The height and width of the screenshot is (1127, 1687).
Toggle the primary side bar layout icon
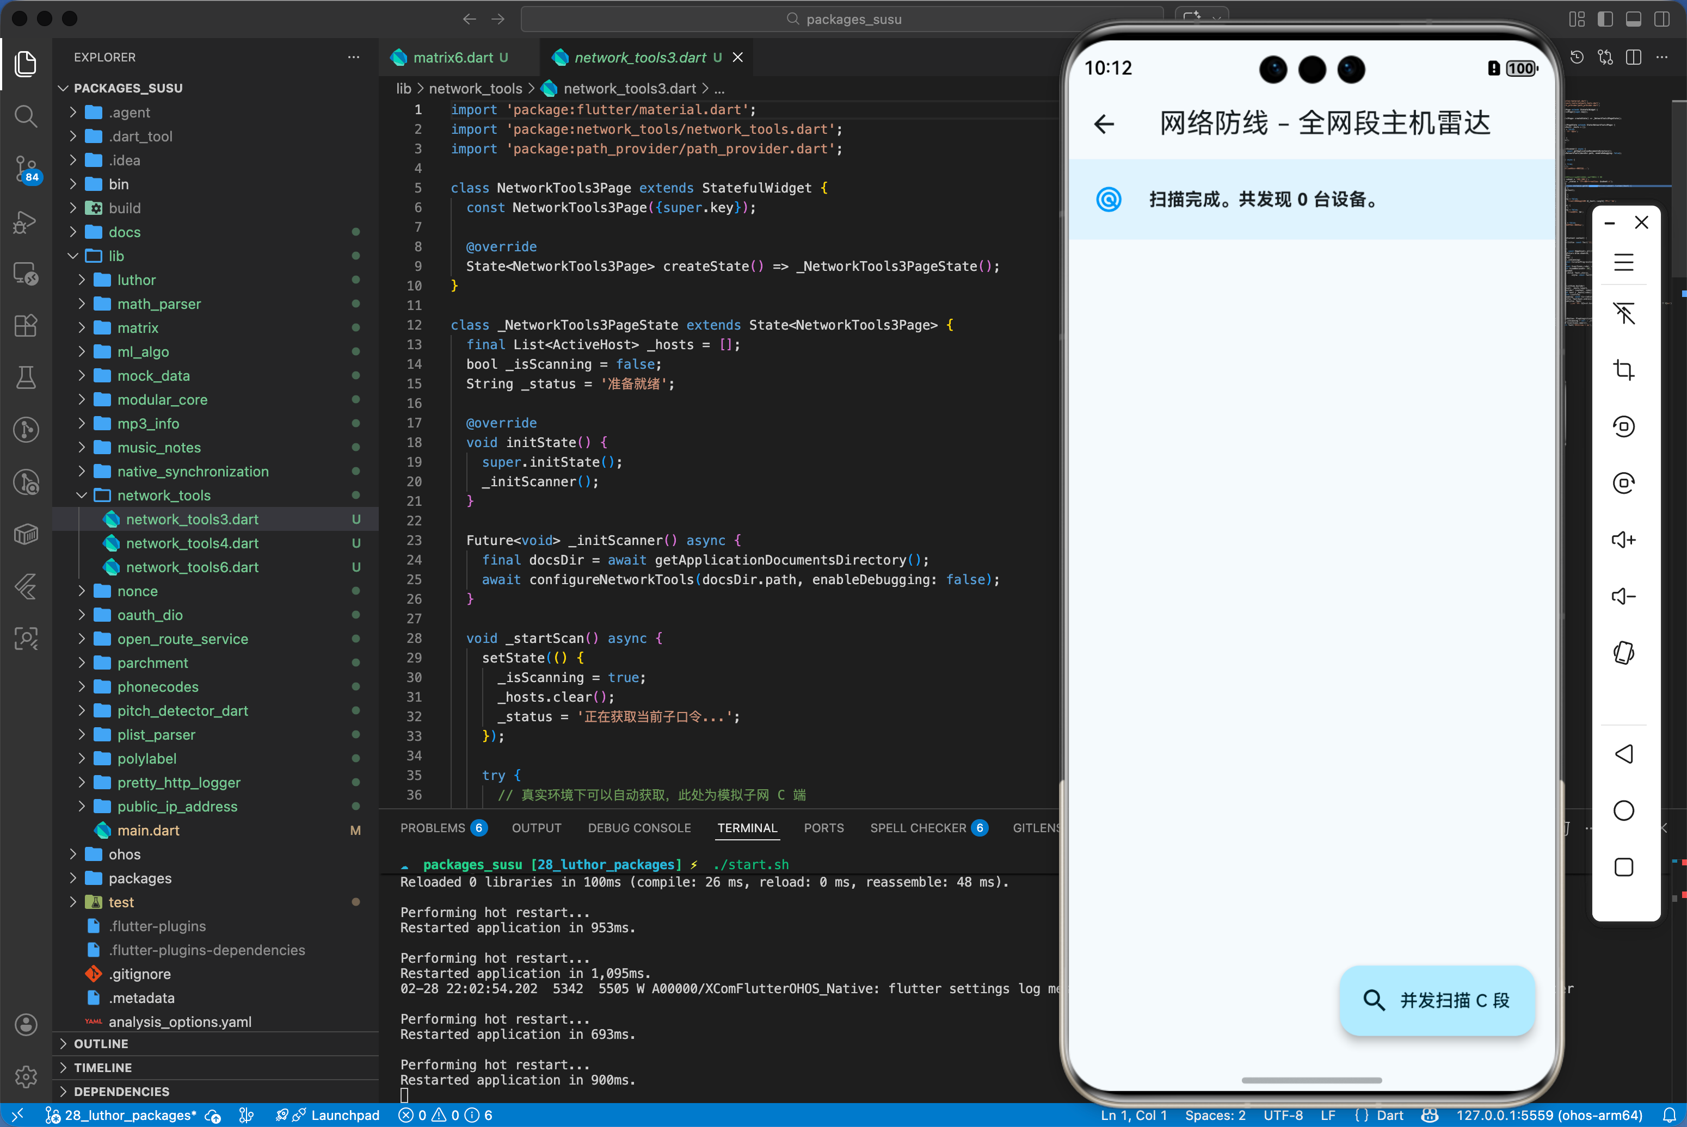[x=1605, y=20]
